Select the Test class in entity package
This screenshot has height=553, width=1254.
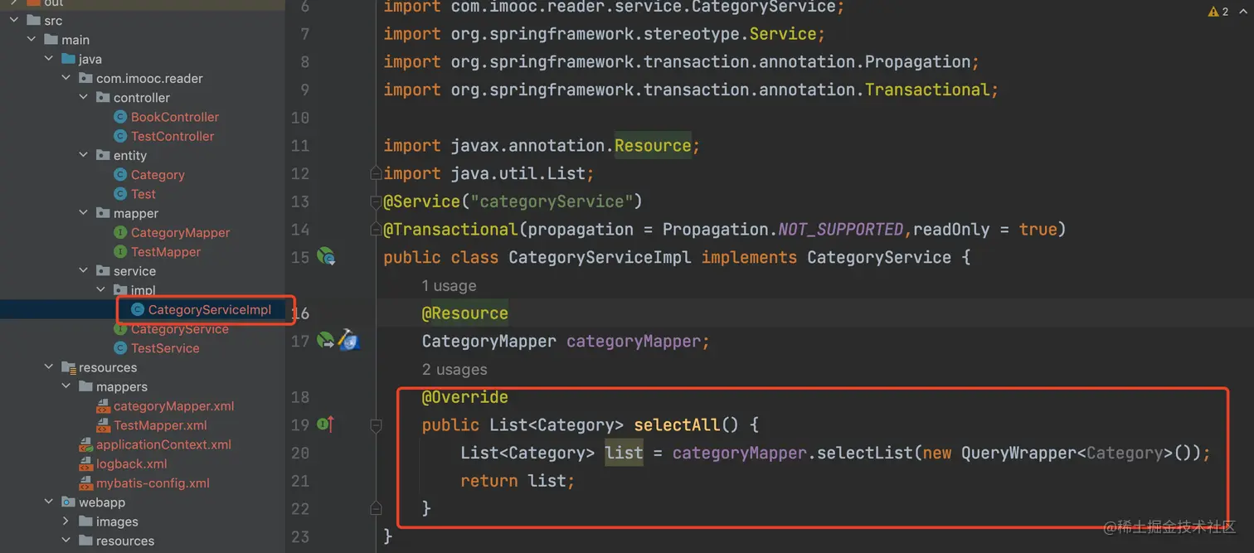[x=143, y=194]
